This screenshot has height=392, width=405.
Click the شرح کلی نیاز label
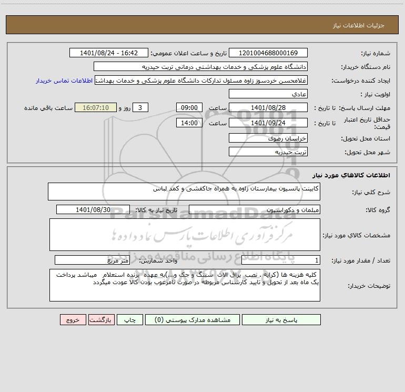pos(371,192)
